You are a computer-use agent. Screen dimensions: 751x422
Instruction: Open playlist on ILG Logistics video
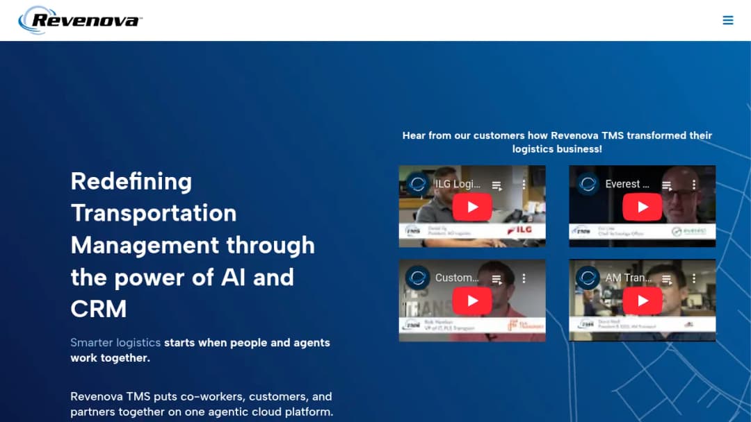click(x=496, y=185)
